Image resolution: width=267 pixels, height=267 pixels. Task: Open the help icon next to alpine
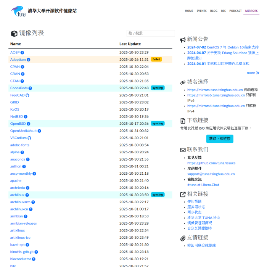coord(22,152)
